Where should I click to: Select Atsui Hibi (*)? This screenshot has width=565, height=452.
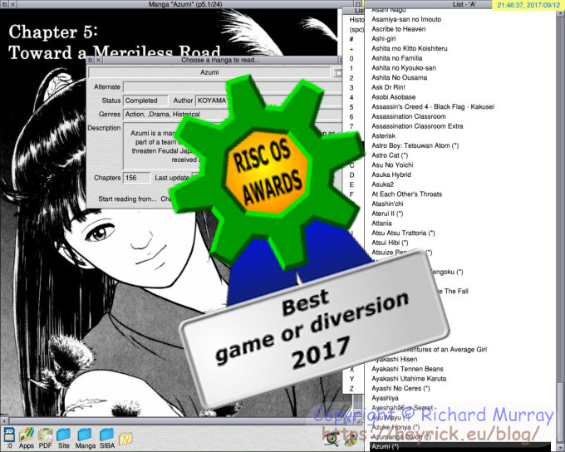pos(390,243)
